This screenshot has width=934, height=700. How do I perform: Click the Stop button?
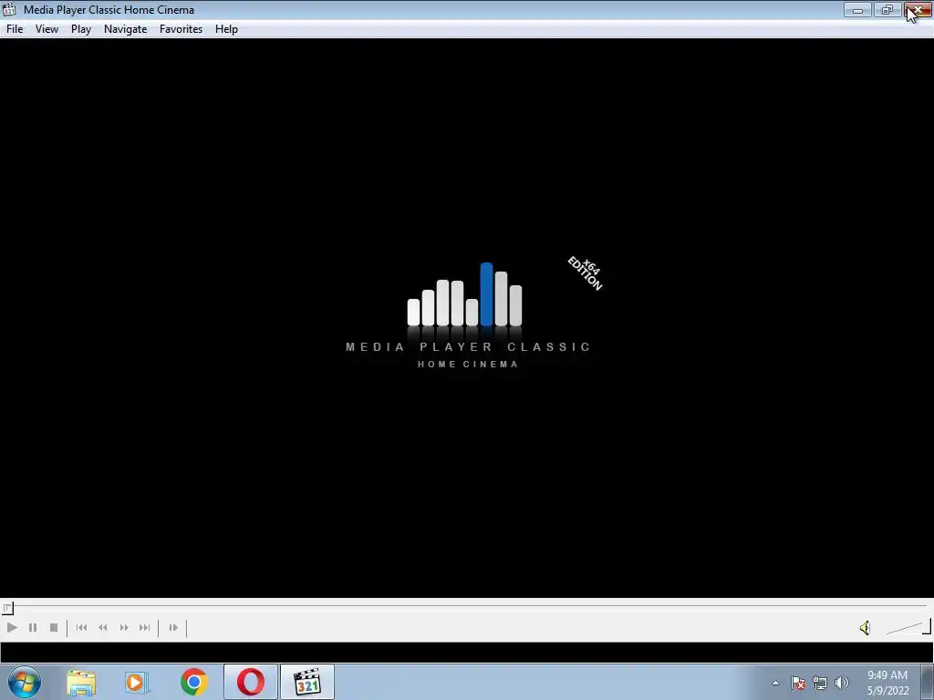coord(54,627)
